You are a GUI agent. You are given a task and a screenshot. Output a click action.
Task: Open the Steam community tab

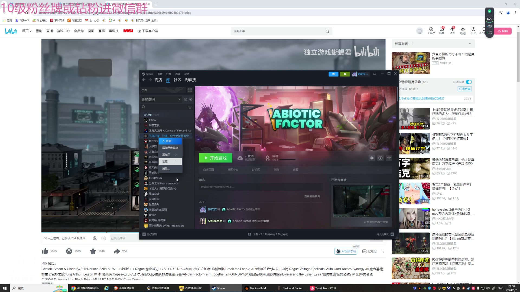point(177,80)
